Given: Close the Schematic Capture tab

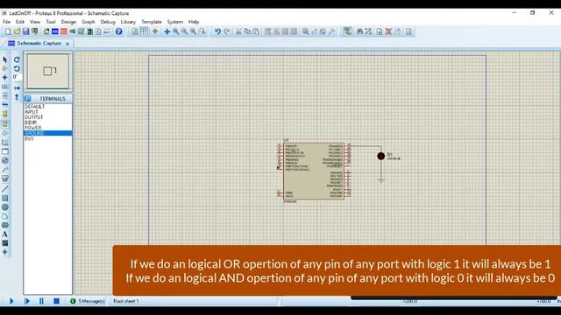Looking at the screenshot, I should click(67, 44).
